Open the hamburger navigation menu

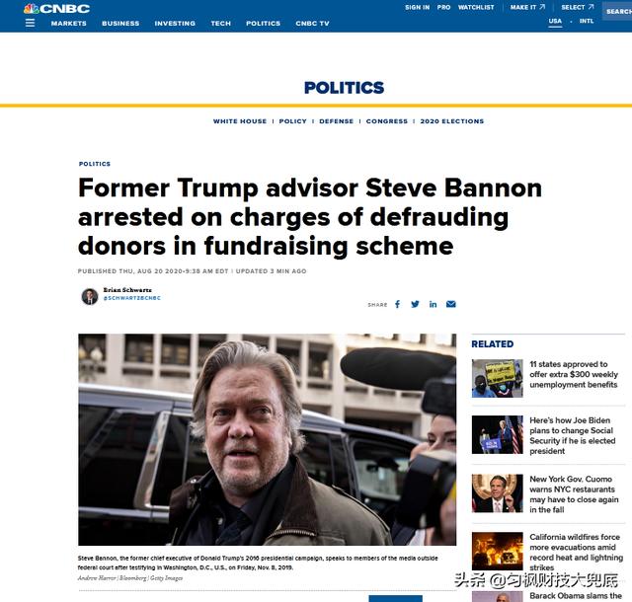pos(30,23)
